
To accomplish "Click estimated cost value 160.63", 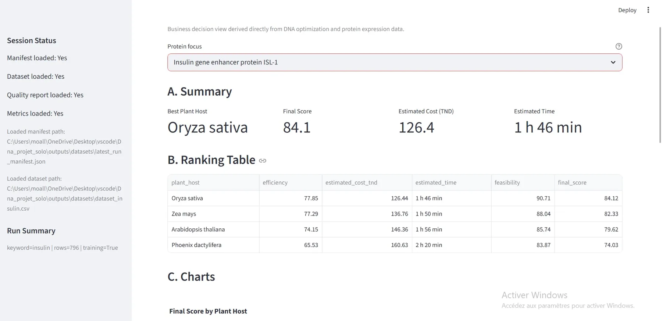I will point(367,245).
